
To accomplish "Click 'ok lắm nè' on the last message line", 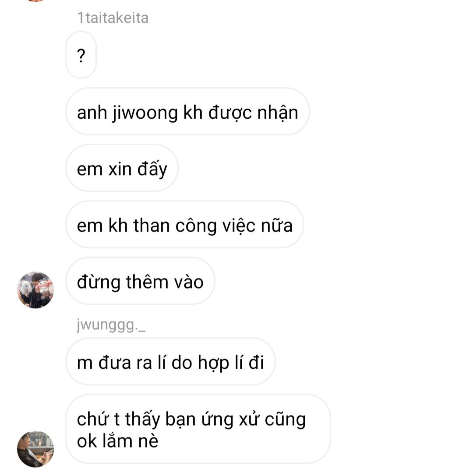I will click(x=118, y=441).
